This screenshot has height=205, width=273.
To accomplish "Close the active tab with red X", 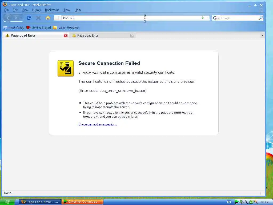I will tap(66, 36).
